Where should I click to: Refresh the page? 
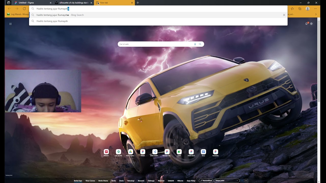(x=24, y=9)
